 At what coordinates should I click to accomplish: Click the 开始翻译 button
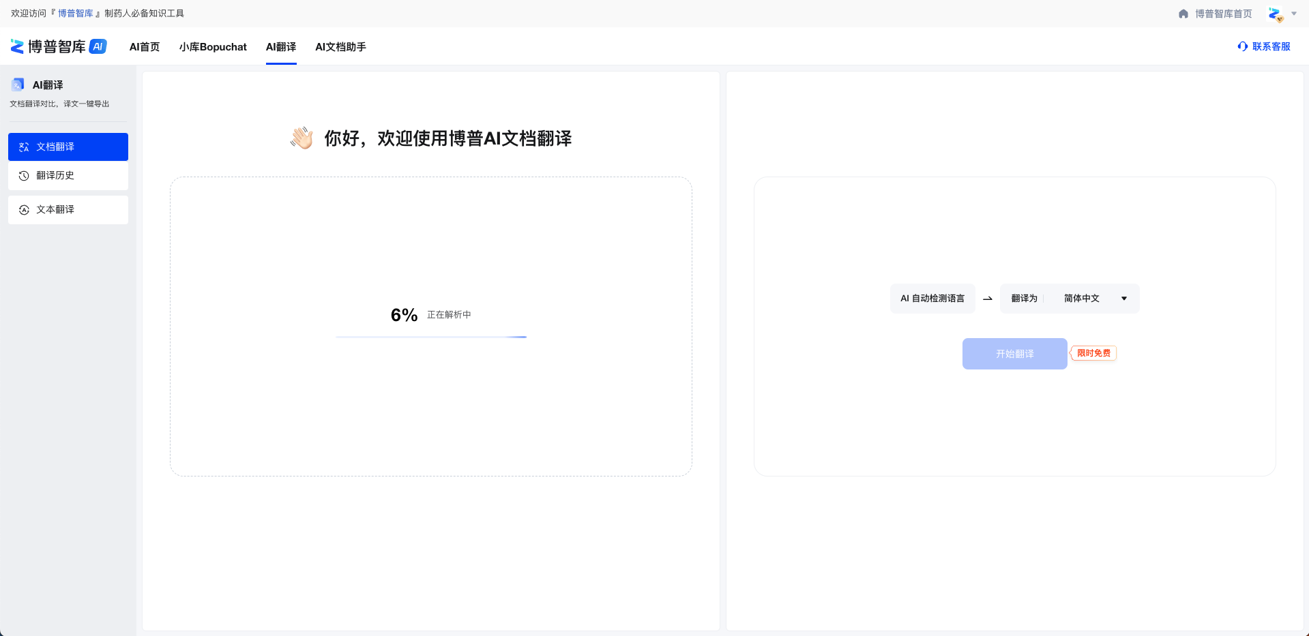pyautogui.click(x=1015, y=354)
